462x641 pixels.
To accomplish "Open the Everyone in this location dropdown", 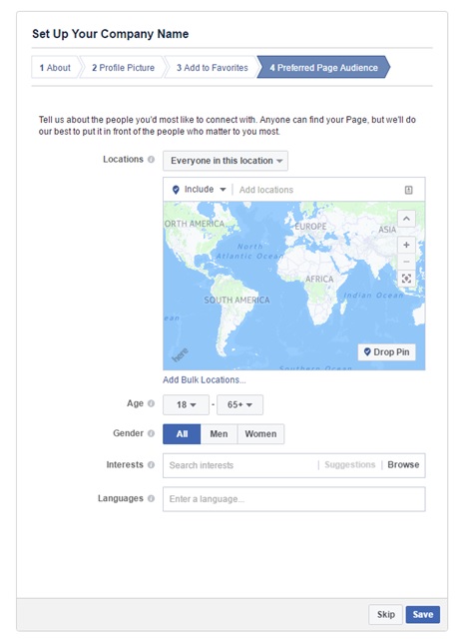I will 226,161.
